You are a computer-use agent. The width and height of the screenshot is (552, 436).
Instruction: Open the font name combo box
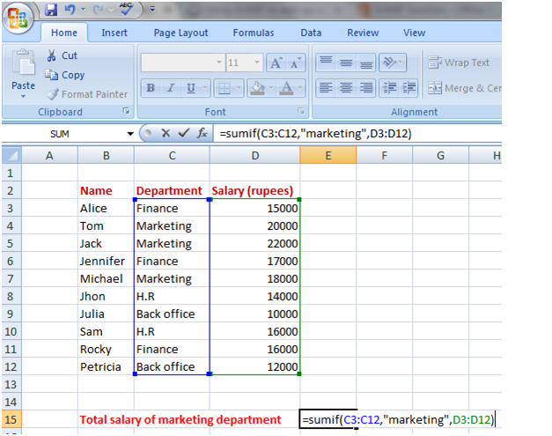(182, 63)
